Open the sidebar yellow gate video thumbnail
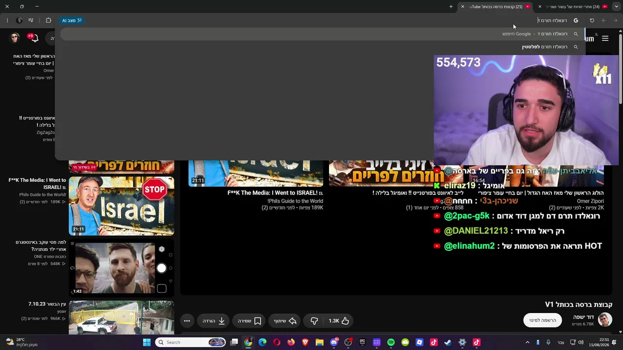Viewport: 623px width, 350px height. [121, 317]
